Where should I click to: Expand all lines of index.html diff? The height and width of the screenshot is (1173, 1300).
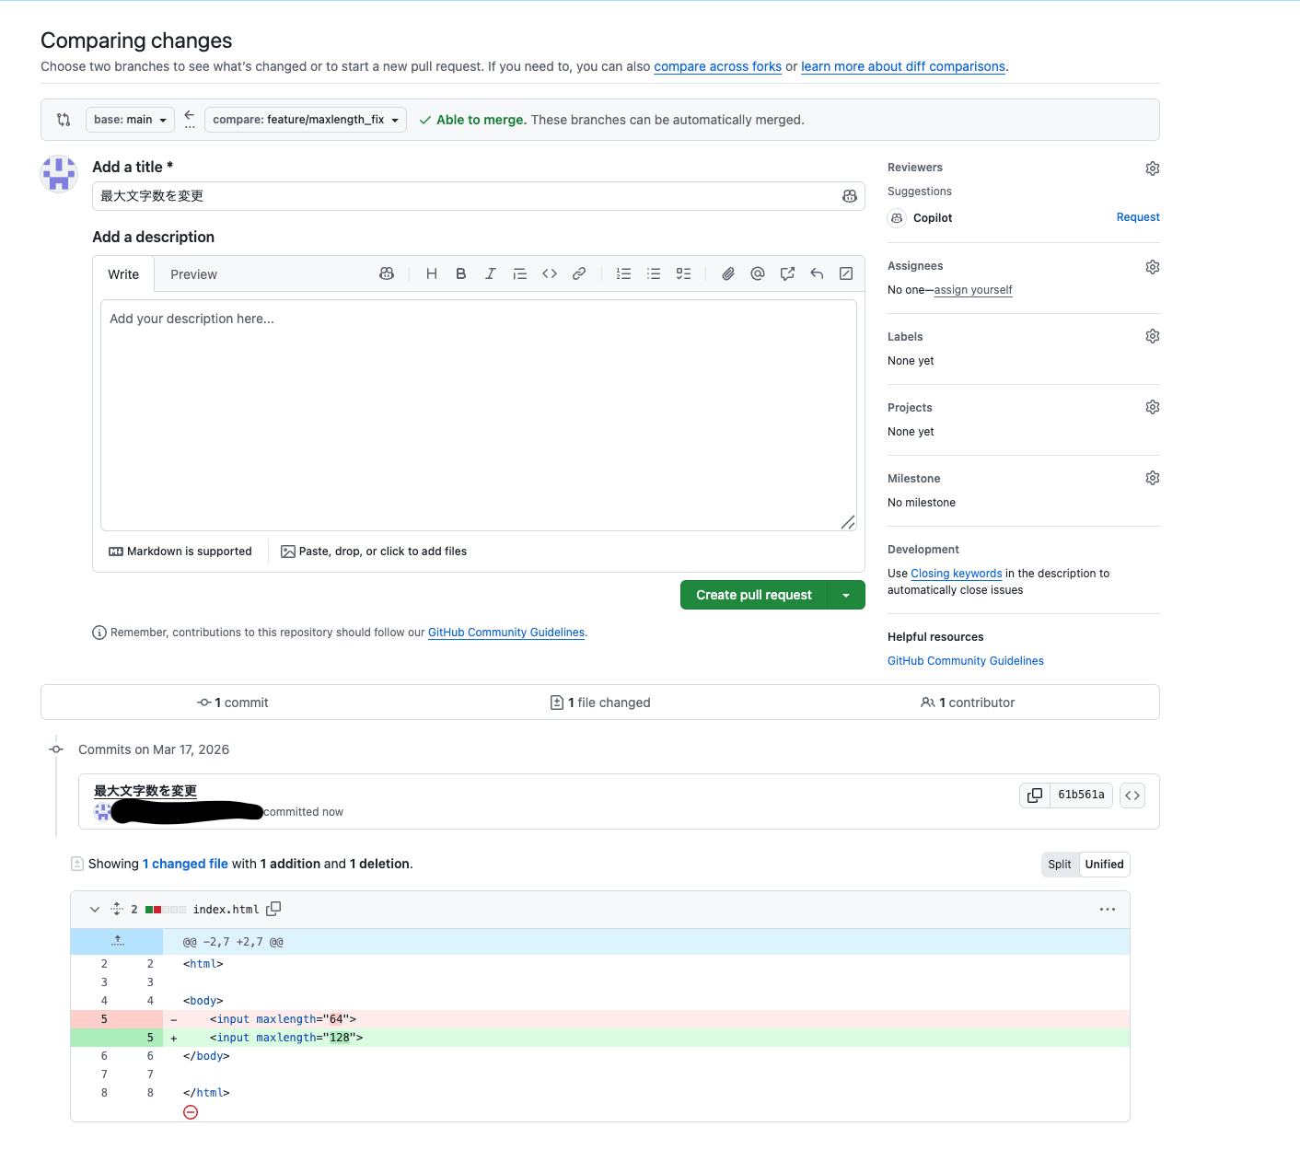[x=117, y=909]
